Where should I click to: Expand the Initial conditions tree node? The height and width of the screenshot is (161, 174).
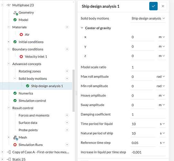point(9,42)
